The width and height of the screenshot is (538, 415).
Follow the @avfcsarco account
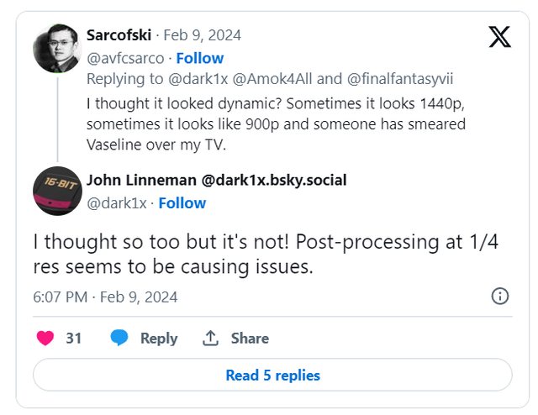pos(200,58)
